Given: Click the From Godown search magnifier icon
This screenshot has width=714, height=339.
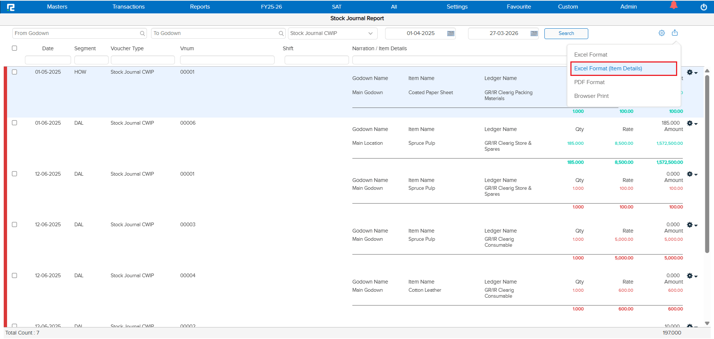Looking at the screenshot, I should 142,33.
